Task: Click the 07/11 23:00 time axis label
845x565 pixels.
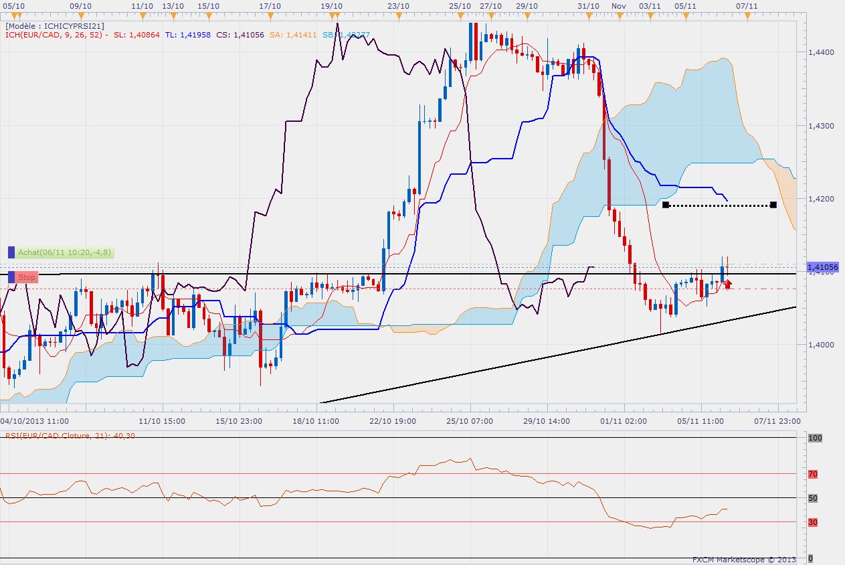Action: (777, 421)
